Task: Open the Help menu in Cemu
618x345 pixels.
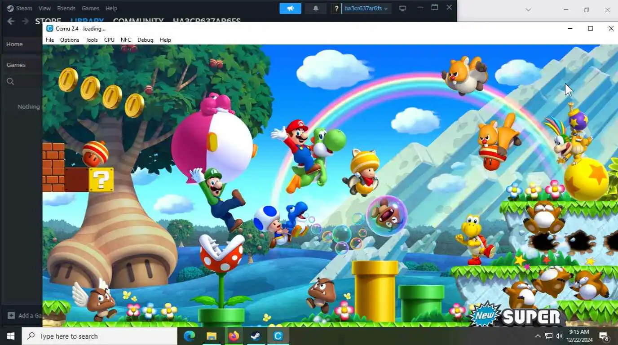Action: coord(165,40)
